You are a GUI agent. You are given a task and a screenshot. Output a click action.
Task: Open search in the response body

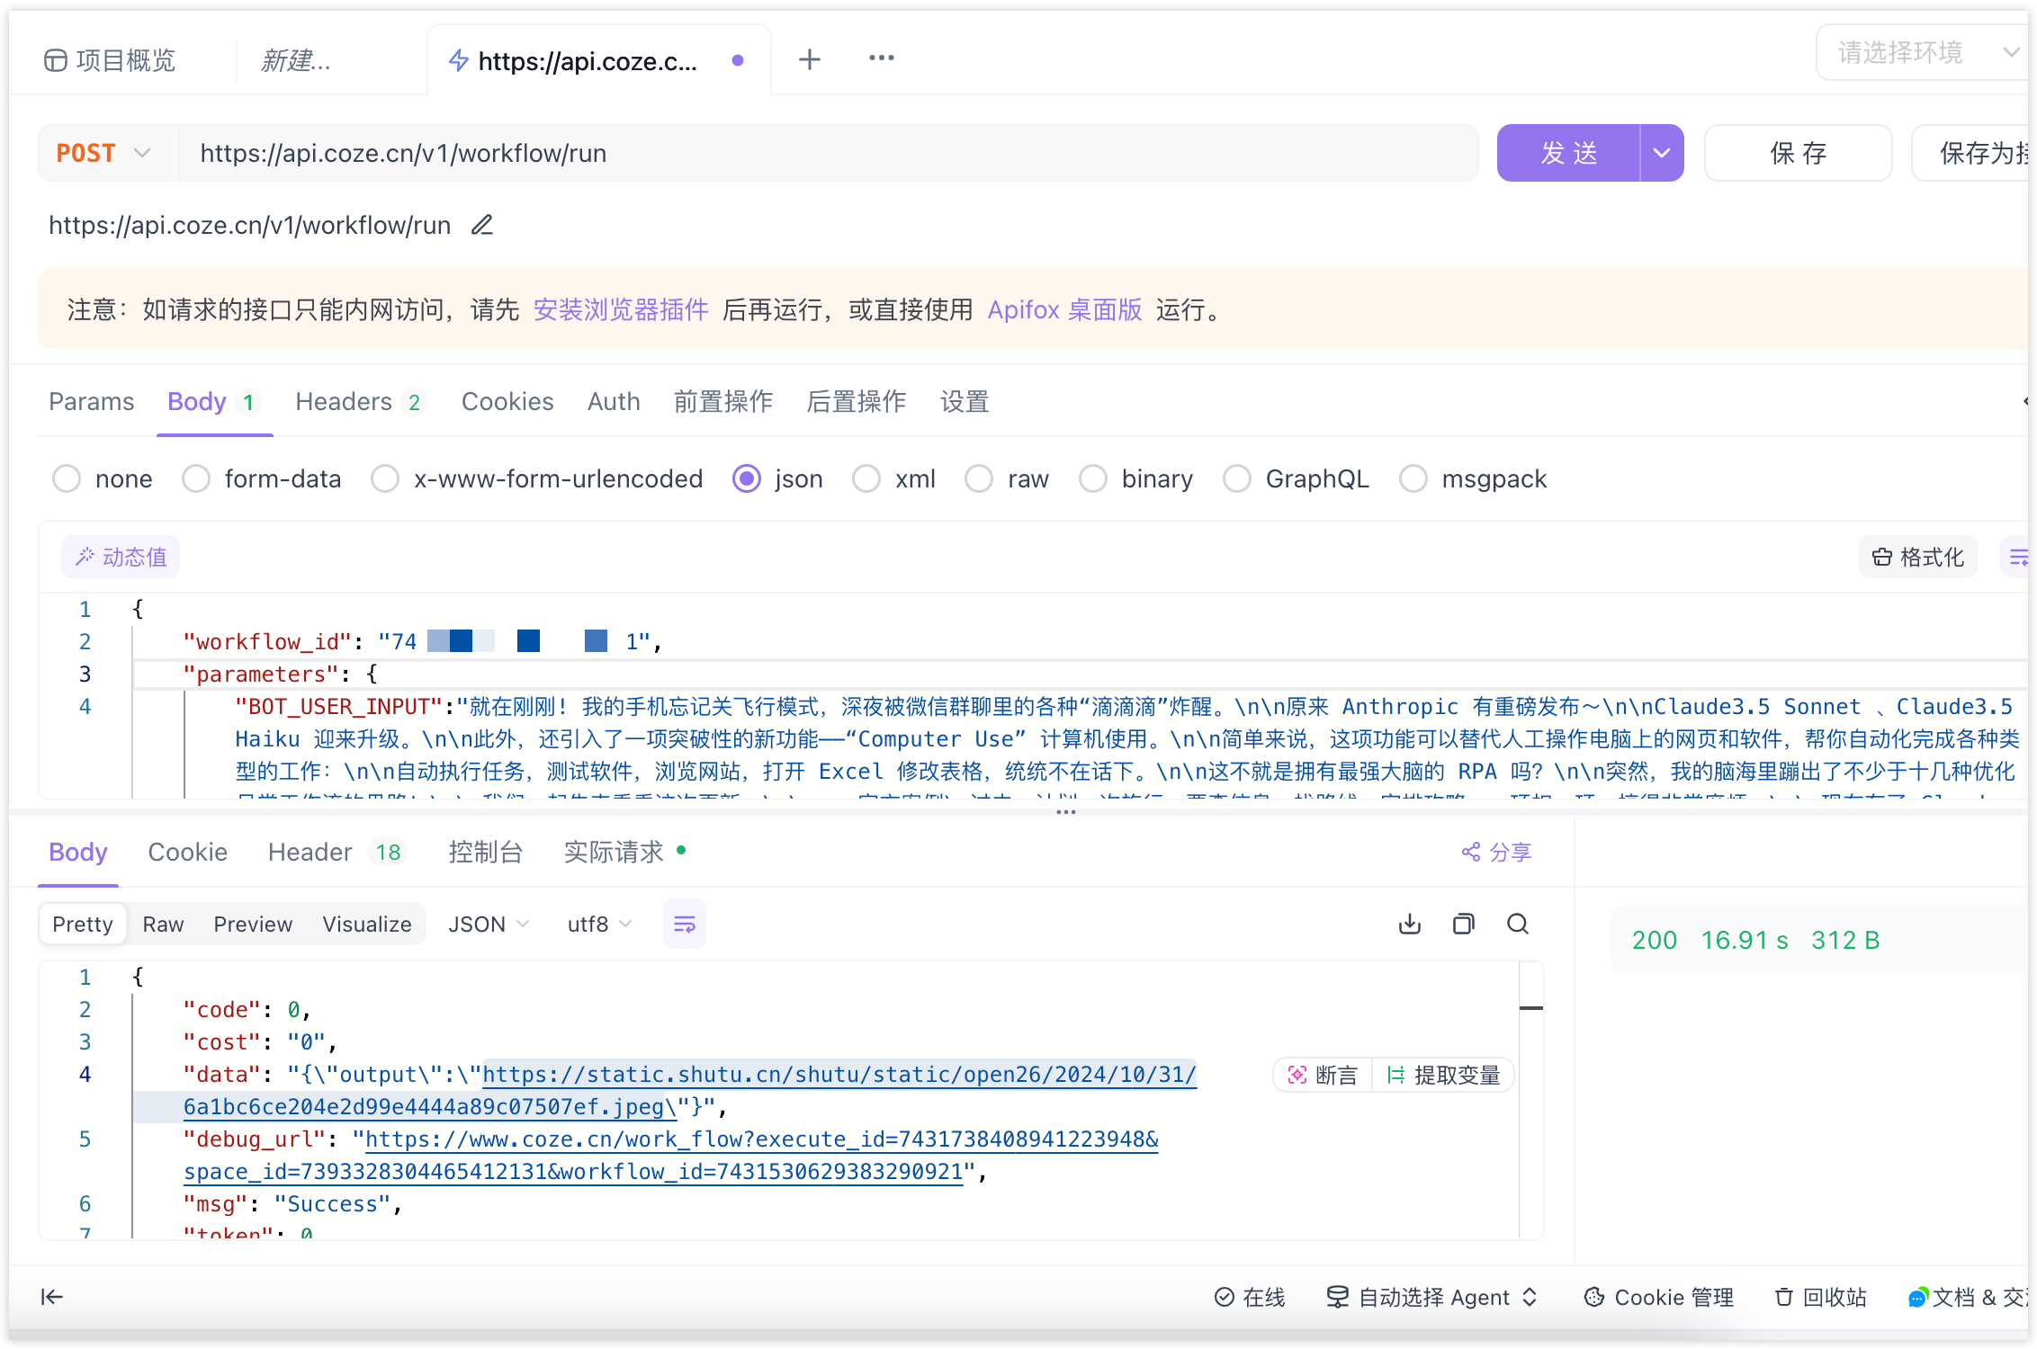(x=1518, y=925)
